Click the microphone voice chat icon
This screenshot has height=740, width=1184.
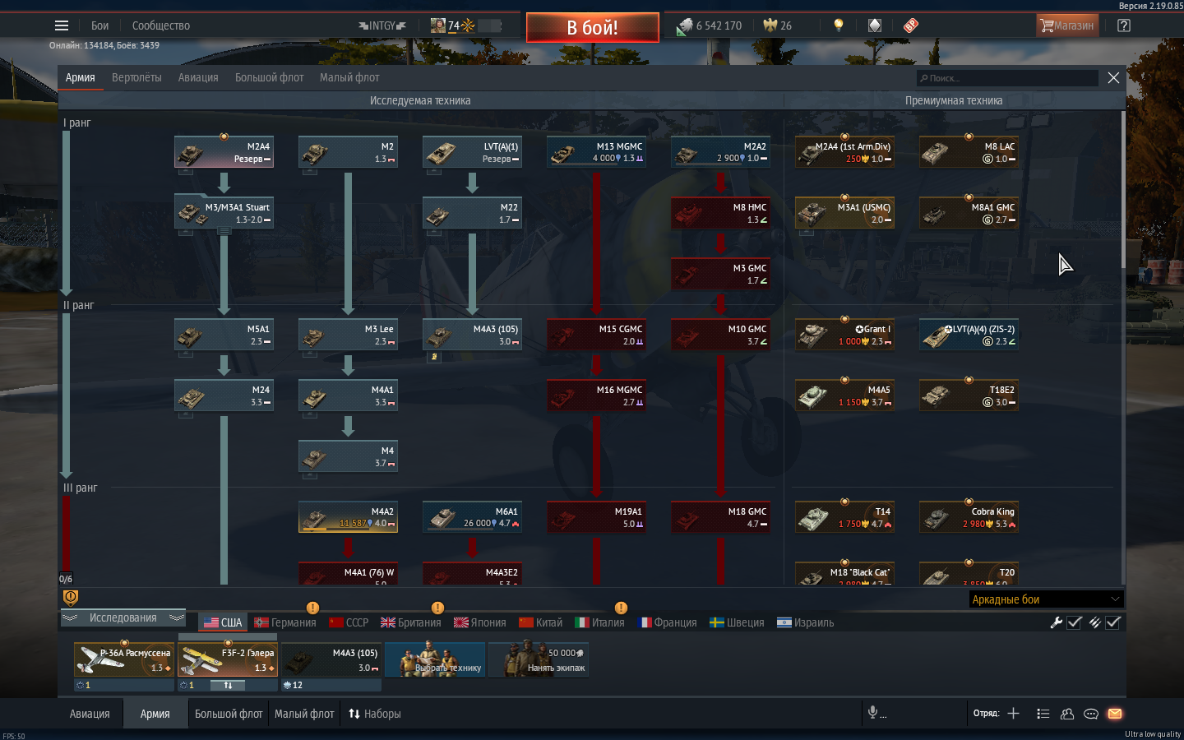pyautogui.click(x=873, y=712)
